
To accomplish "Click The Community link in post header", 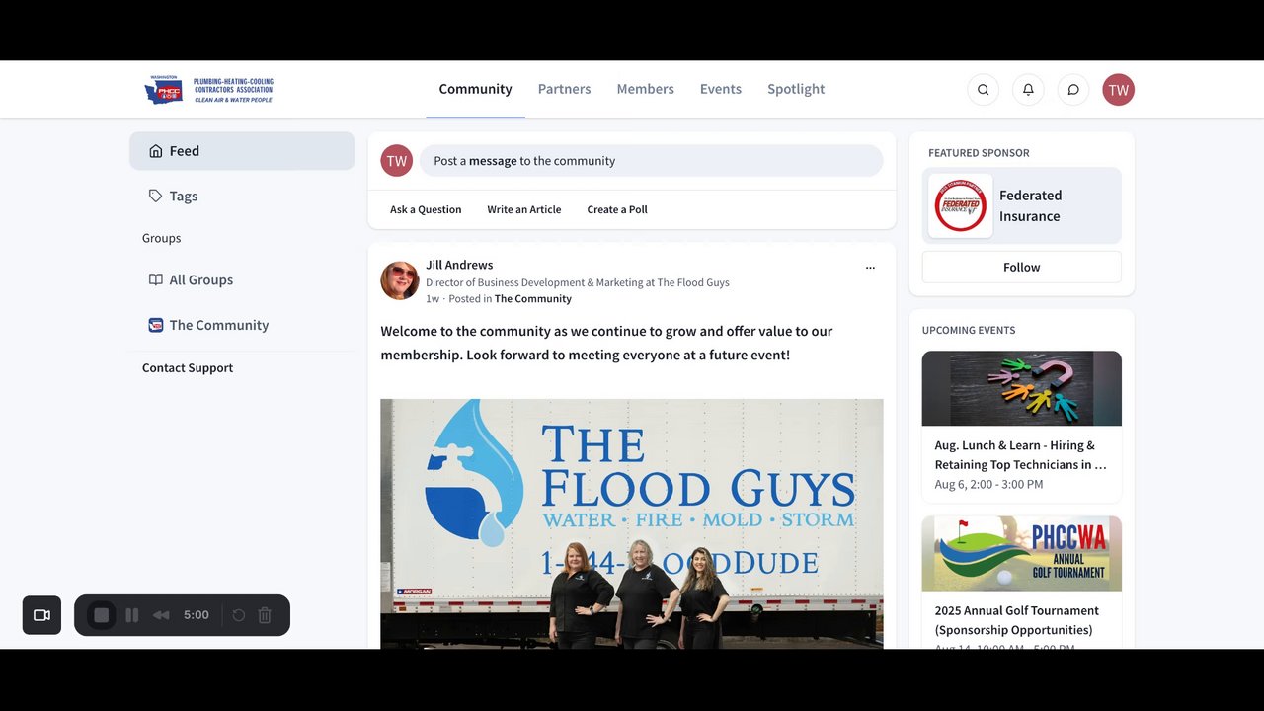I will [x=533, y=299].
